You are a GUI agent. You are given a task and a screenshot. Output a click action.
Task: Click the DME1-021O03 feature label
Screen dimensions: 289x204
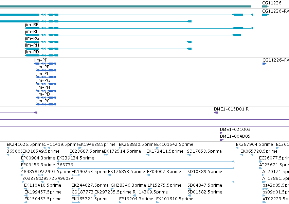click(x=235, y=130)
